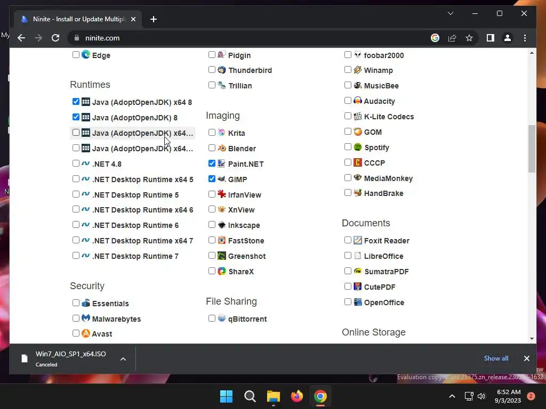This screenshot has width=546, height=409.
Task: Click the Winamp icon
Action: pos(358,70)
